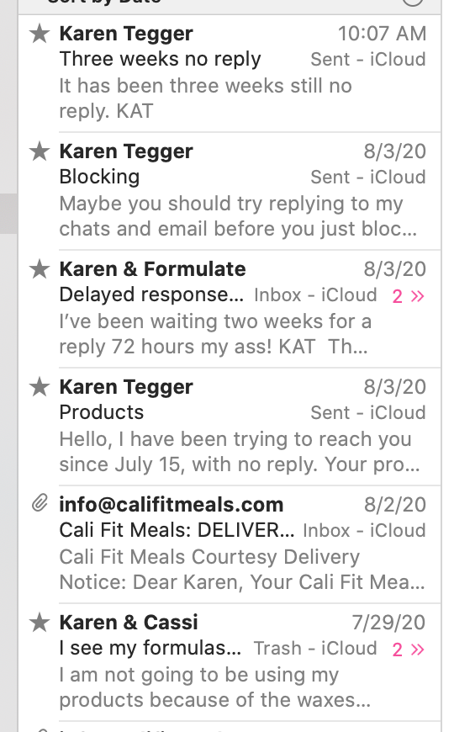
Task: Click the 10:07 AM timestamp on the first email
Action: coord(383,34)
